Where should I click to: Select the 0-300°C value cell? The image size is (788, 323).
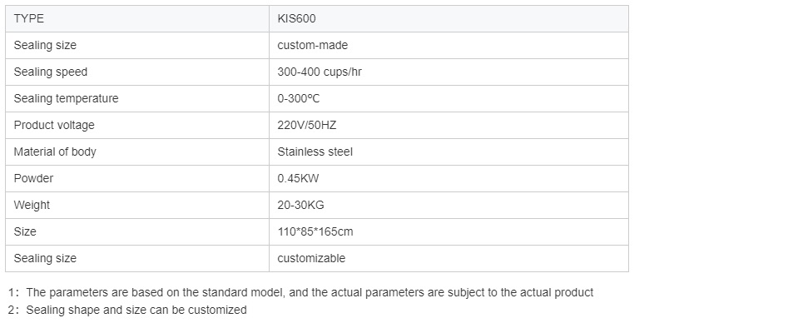point(449,98)
